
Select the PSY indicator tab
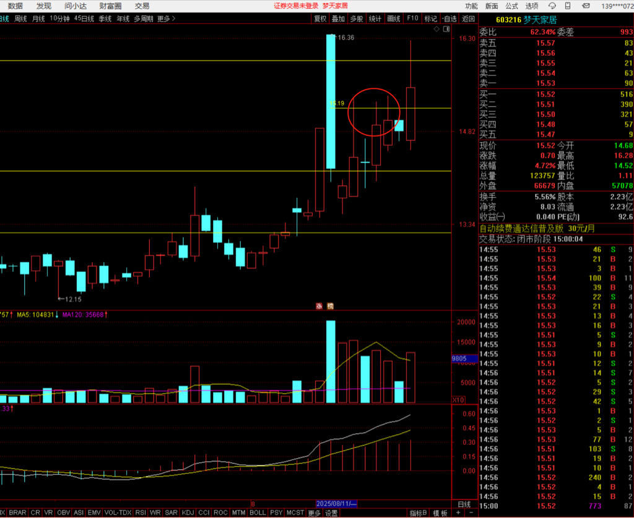(276, 513)
